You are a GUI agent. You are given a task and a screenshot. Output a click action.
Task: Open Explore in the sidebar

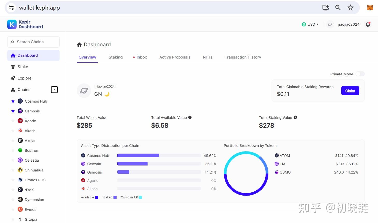[33, 78]
